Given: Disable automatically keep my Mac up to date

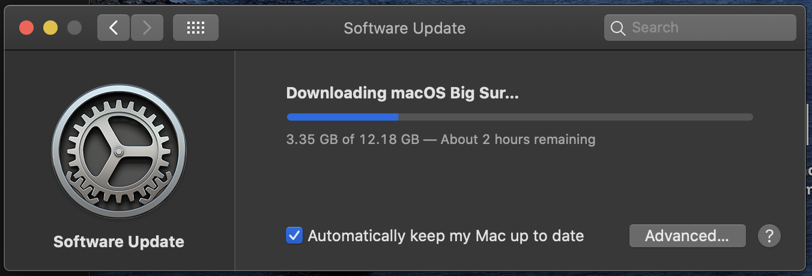Looking at the screenshot, I should tap(294, 235).
